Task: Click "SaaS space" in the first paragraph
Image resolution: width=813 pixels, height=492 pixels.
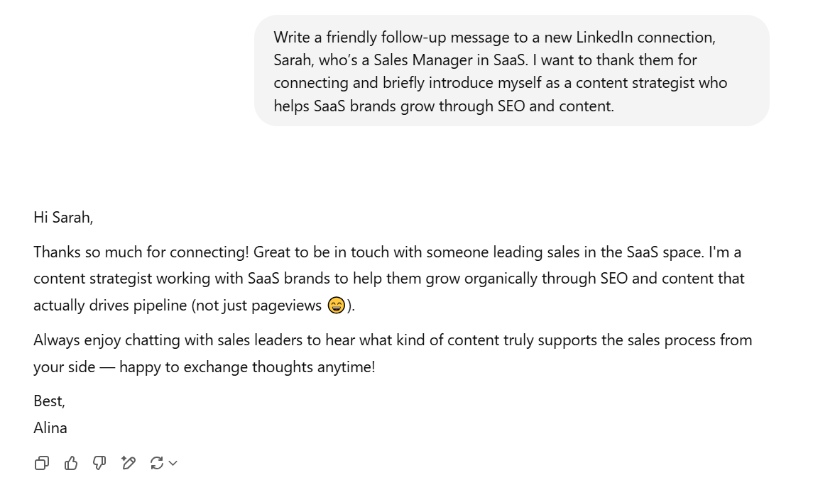Action: click(x=665, y=252)
